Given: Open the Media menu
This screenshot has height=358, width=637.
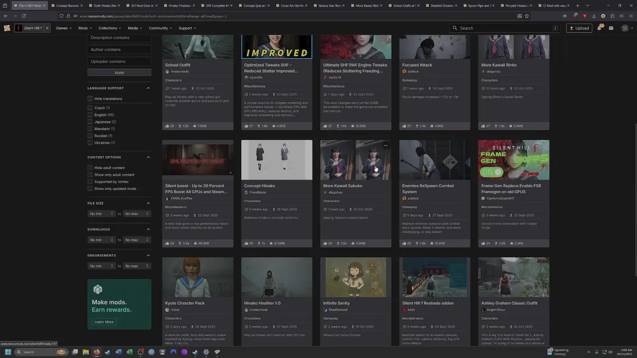Looking at the screenshot, I should pos(135,28).
